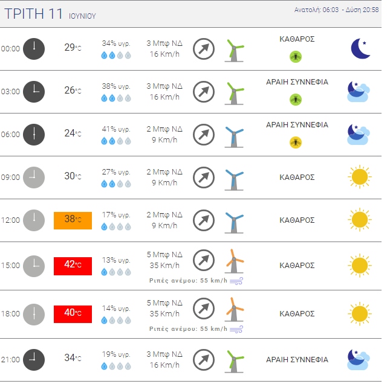Screen dimensions: 390x384
Task: Click the crescent moon icon at 00:00
Action: pyautogui.click(x=360, y=49)
